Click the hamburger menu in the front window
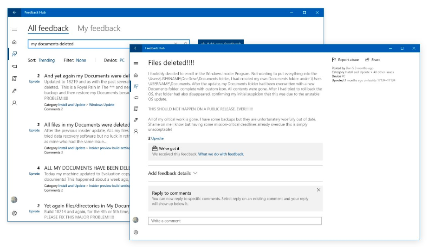This screenshot has width=428, height=249. click(x=136, y=63)
